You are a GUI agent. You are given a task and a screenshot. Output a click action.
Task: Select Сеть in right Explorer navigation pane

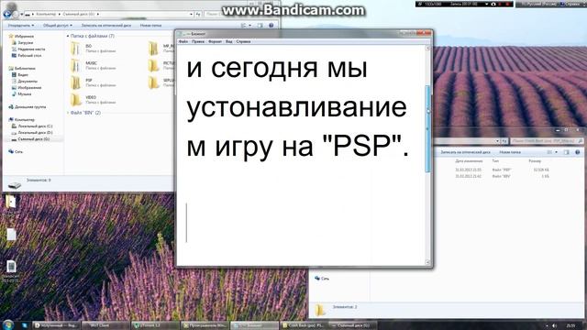click(322, 279)
